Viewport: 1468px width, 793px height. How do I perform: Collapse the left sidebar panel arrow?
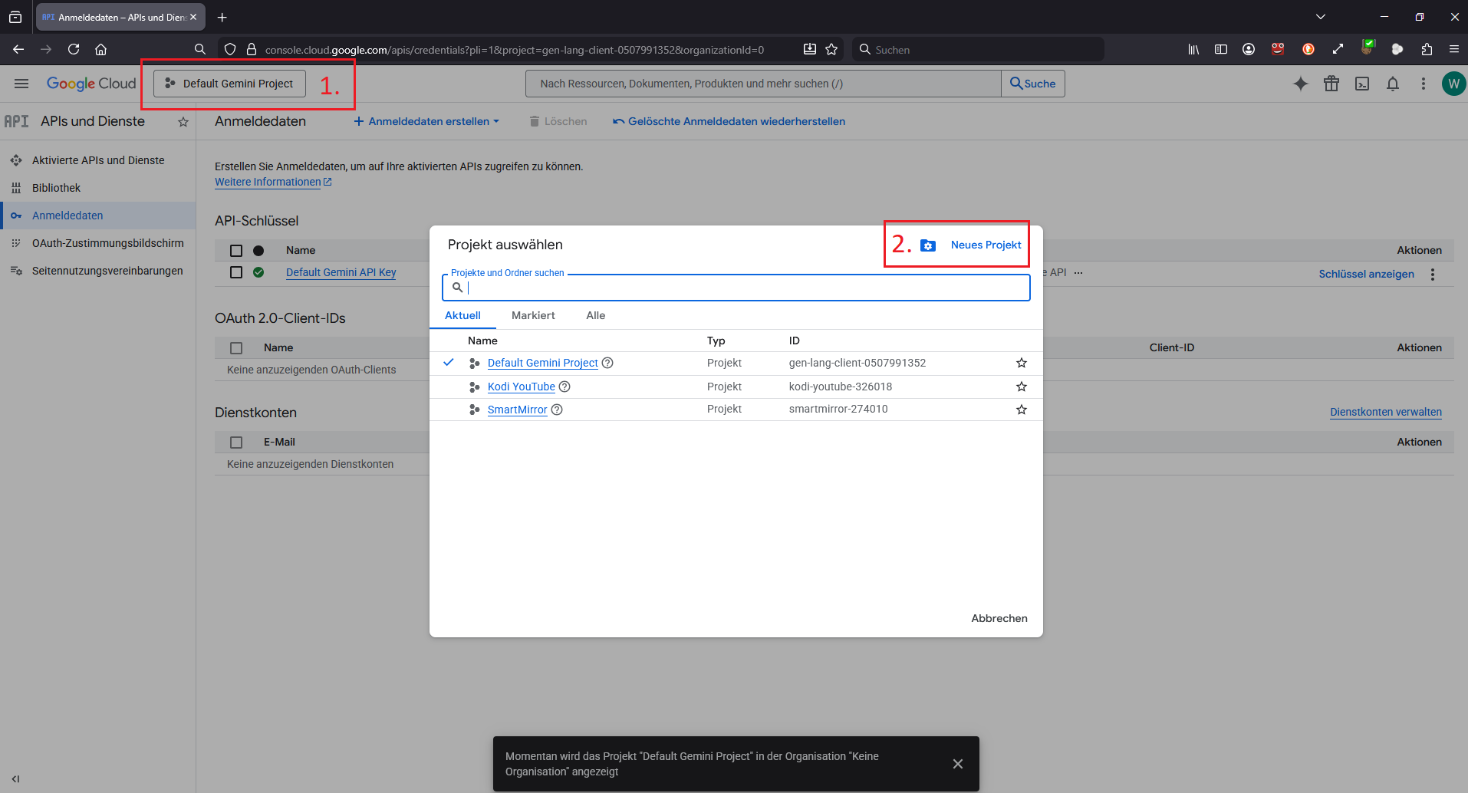(x=15, y=779)
